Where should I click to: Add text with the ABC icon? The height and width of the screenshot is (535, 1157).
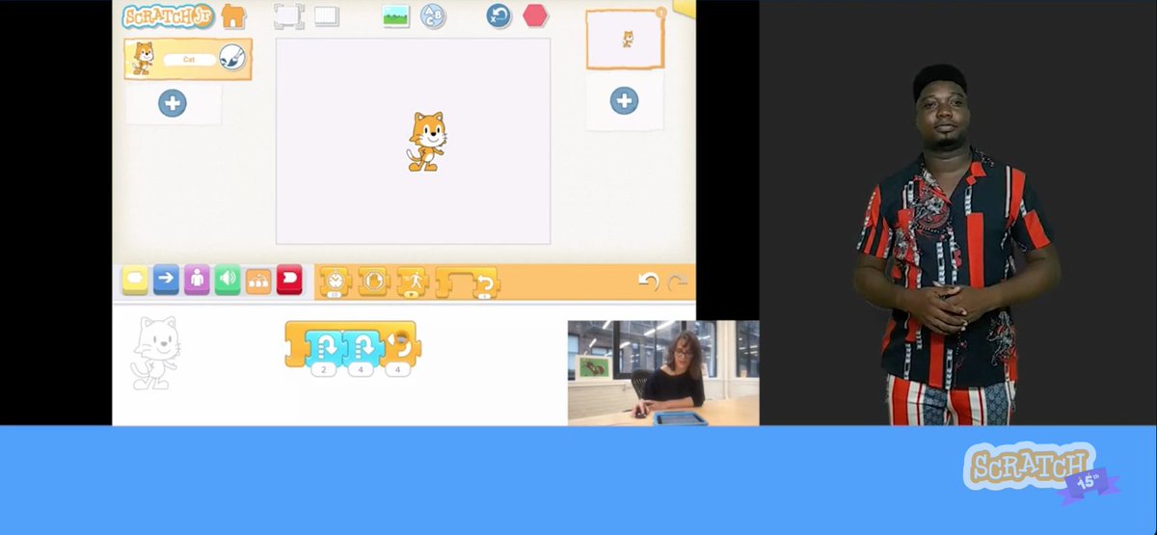433,16
